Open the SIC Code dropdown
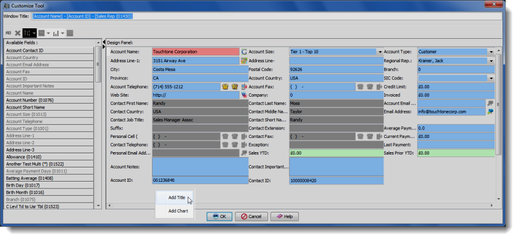Image resolution: width=518 pixels, height=239 pixels. click(x=491, y=78)
